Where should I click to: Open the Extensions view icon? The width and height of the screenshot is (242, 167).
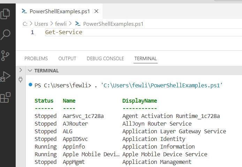coord(5,97)
